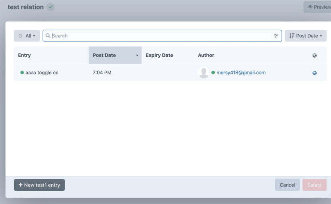Click the green status dot beside author email

(213, 73)
